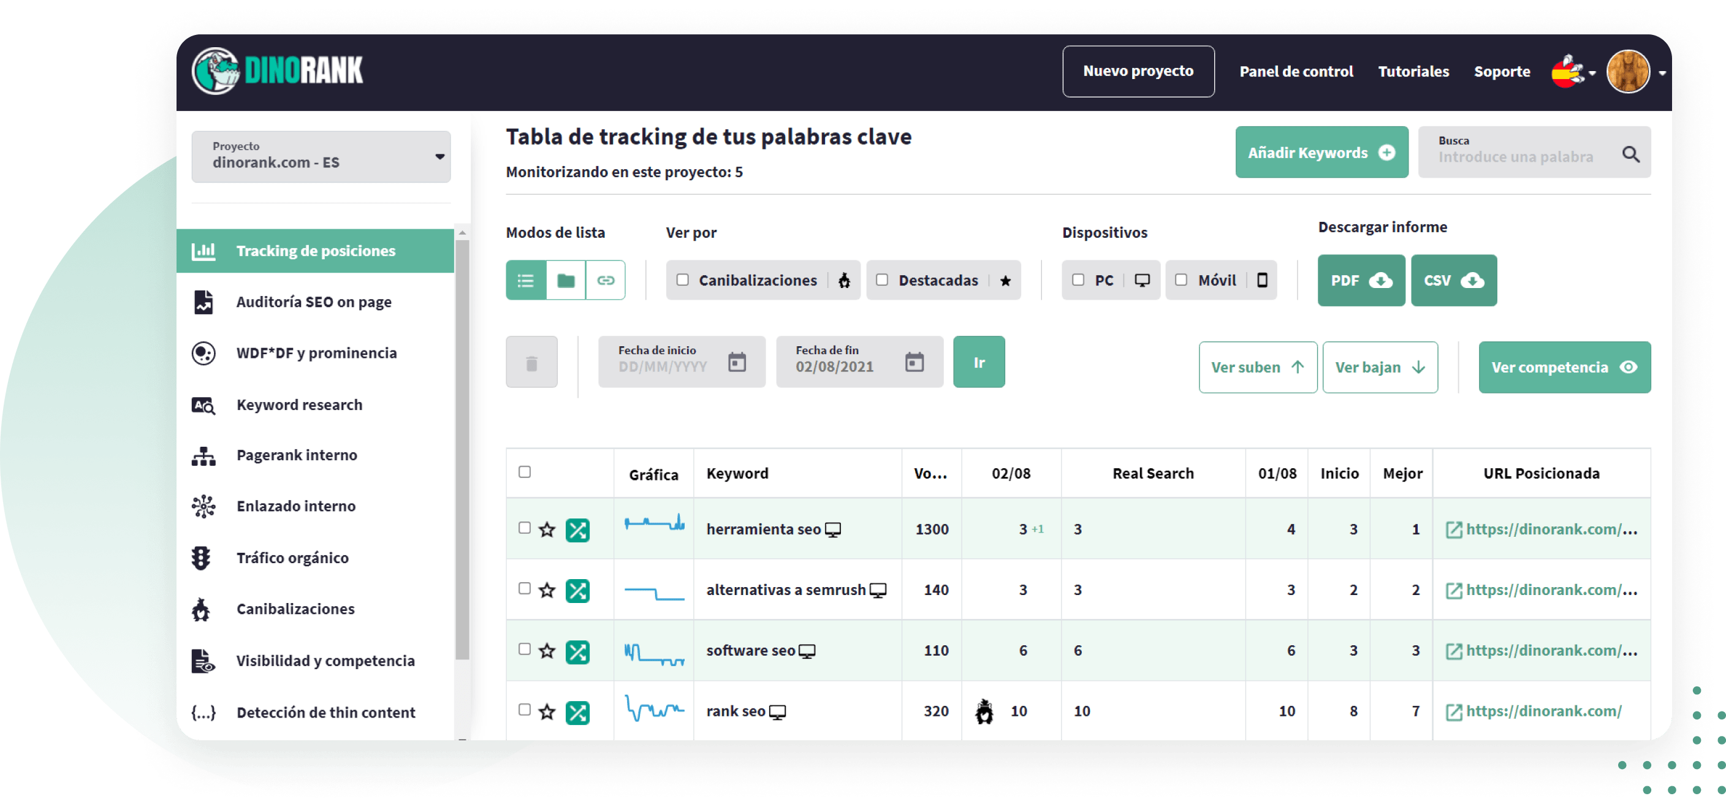Click external link icon for alternativas a semrush URL
The width and height of the screenshot is (1726, 804).
click(1453, 590)
